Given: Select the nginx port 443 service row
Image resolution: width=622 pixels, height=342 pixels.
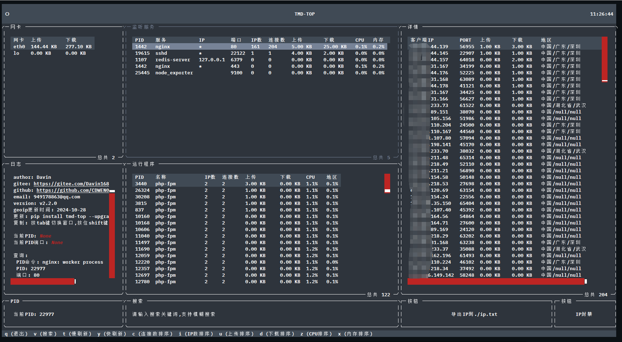Looking at the screenshot, I should coord(260,66).
